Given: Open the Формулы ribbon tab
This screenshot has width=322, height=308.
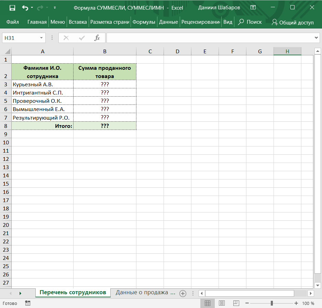Looking at the screenshot, I should (x=144, y=22).
